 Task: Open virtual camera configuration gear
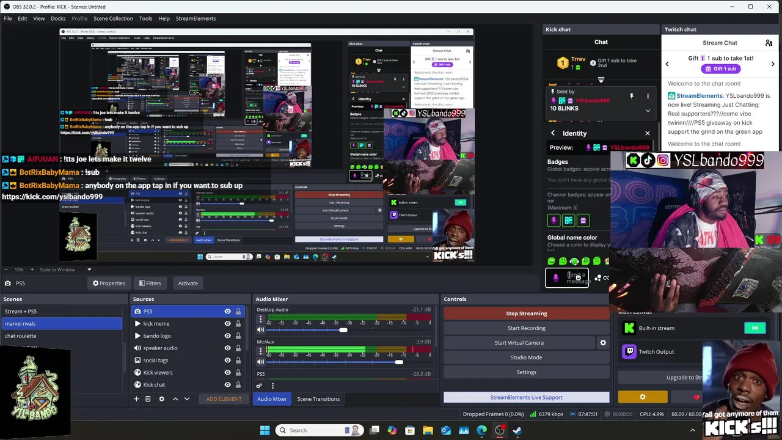(x=603, y=343)
